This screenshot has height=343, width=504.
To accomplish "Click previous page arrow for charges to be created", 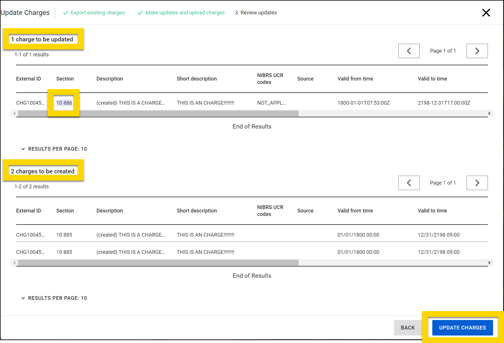I will (409, 183).
